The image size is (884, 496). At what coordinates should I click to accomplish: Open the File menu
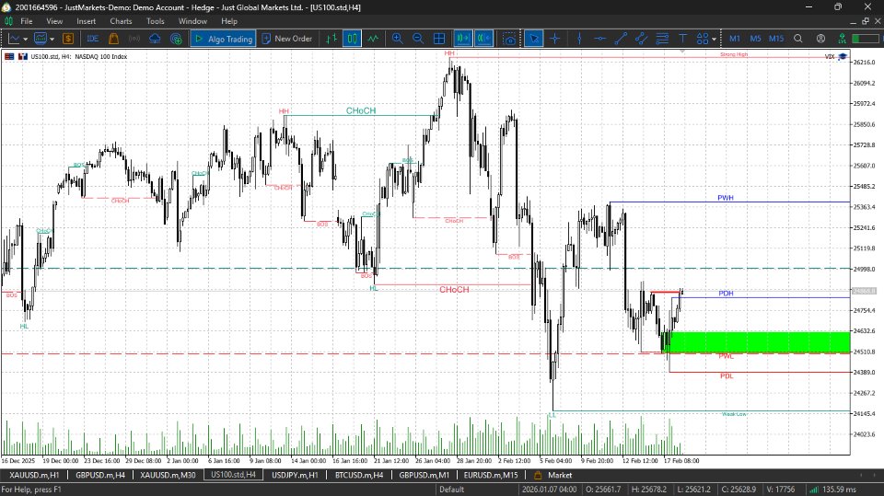(x=27, y=21)
